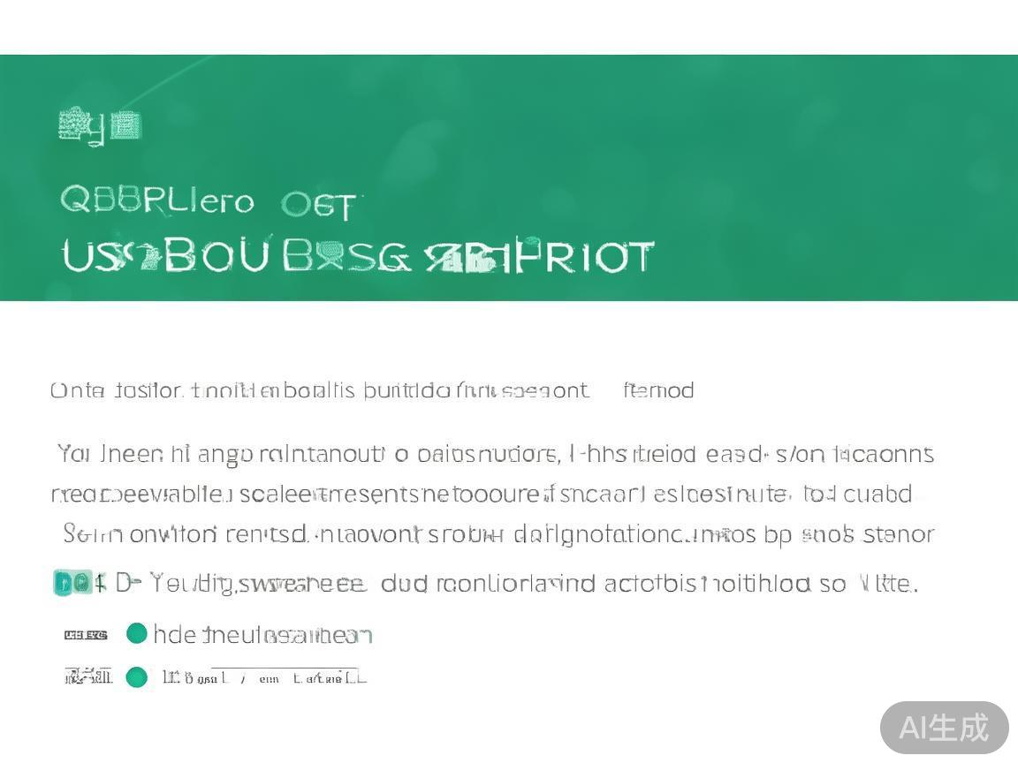Click the small glyph label left of second green dot

click(88, 677)
